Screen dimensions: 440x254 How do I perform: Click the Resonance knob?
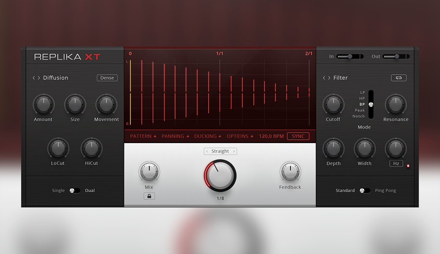click(396, 105)
